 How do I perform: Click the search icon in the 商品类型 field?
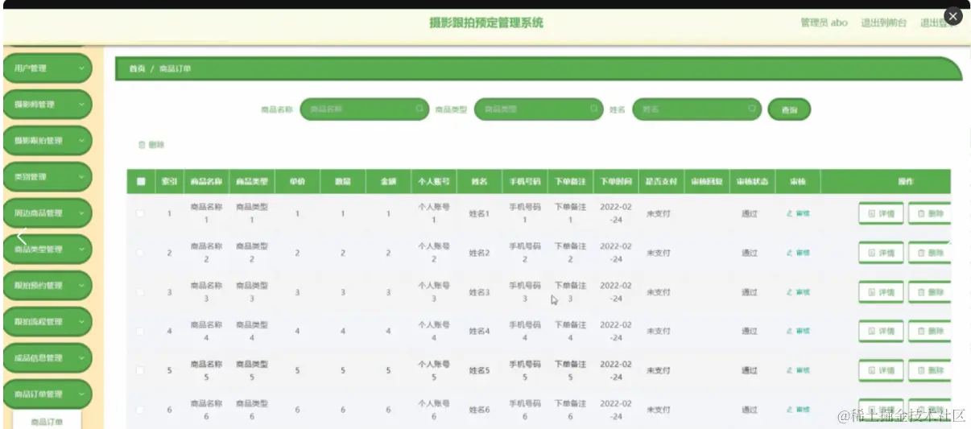click(x=594, y=108)
